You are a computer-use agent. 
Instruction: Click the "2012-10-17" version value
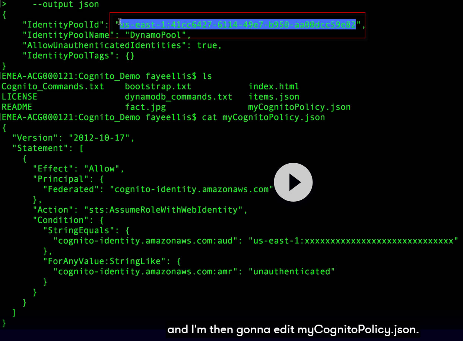99,138
